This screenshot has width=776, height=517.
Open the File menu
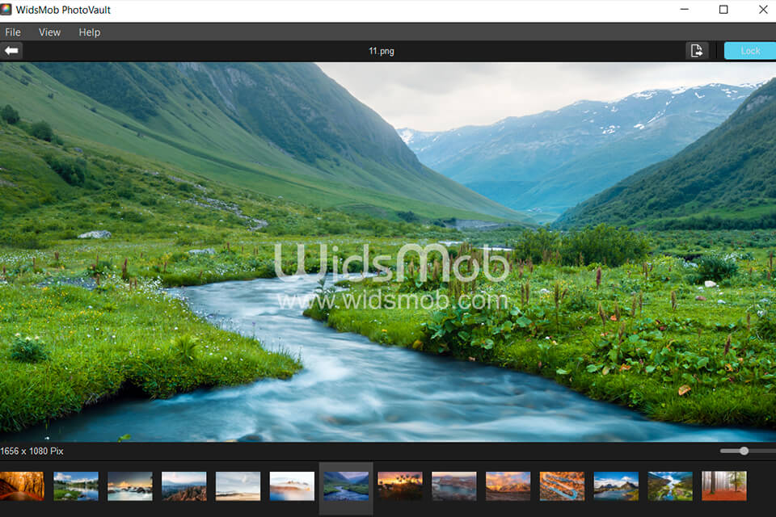tap(13, 32)
